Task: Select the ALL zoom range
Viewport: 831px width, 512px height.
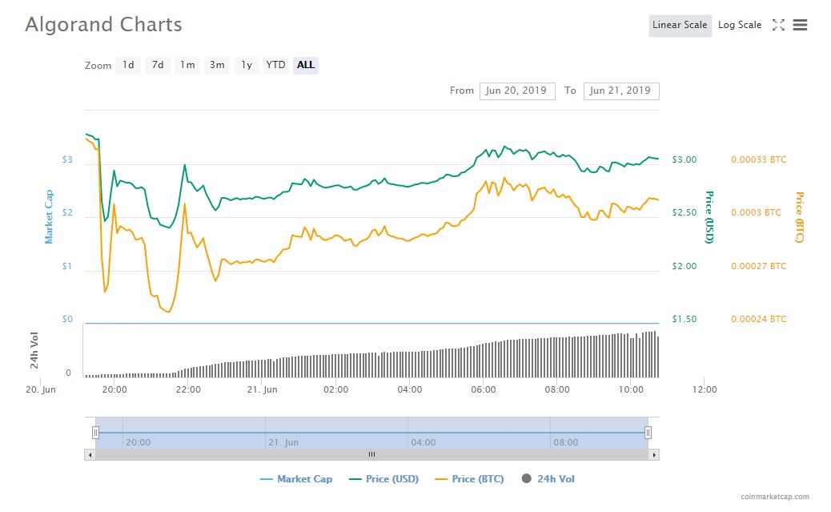Action: pos(305,65)
